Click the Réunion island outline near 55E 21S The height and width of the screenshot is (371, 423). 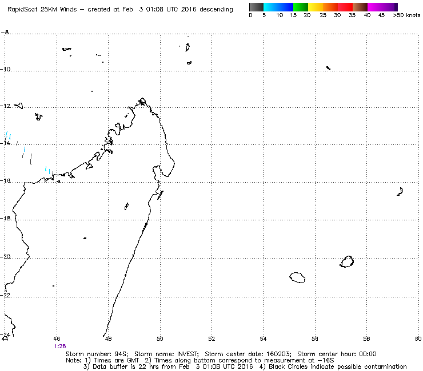(297, 277)
